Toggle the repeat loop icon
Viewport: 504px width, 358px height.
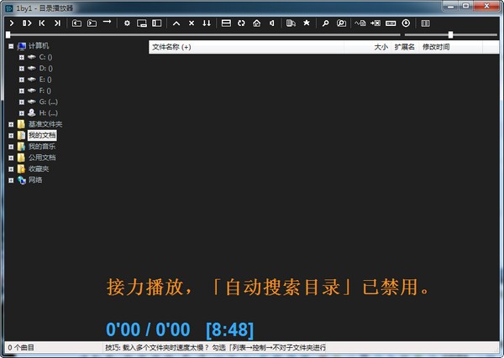click(x=241, y=23)
